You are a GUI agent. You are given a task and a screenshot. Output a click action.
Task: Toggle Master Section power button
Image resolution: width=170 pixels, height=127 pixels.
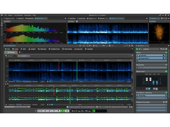(x=137, y=49)
